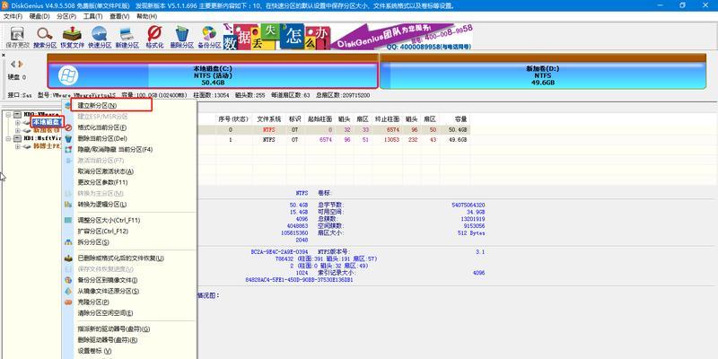Close the disk map panel with the x

pyautogui.click(x=4, y=55)
